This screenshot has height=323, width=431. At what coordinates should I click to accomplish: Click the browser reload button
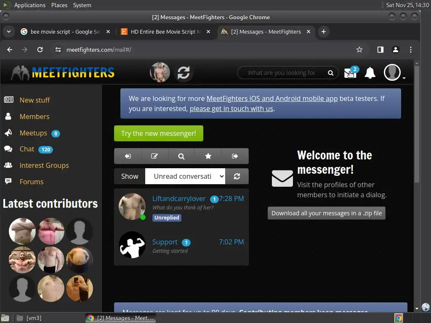(x=40, y=50)
